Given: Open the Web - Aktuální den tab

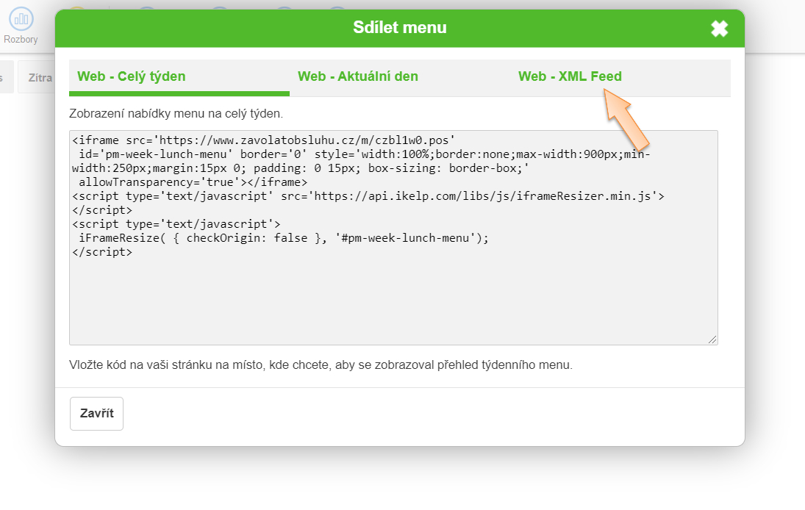Looking at the screenshot, I should [x=399, y=77].
